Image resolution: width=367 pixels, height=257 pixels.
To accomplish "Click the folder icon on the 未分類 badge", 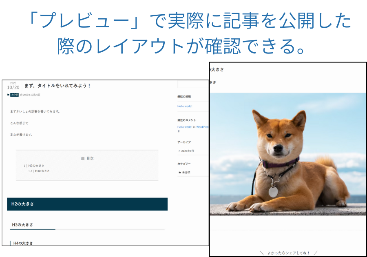I will coord(8,95).
